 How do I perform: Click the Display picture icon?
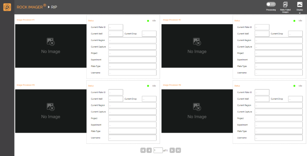click(x=300, y=4)
